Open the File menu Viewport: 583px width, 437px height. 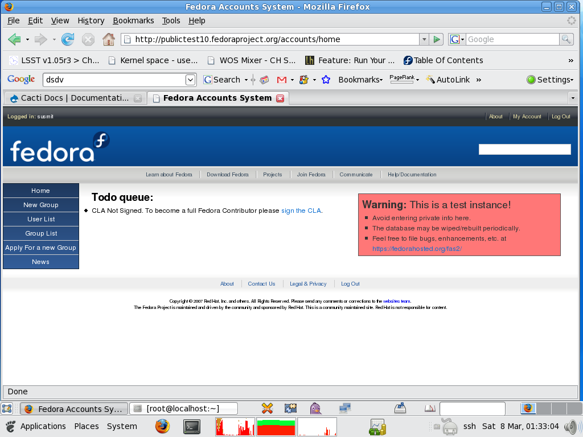(x=14, y=21)
